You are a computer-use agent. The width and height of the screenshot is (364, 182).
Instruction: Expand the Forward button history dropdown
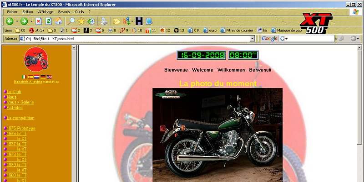coord(31,21)
